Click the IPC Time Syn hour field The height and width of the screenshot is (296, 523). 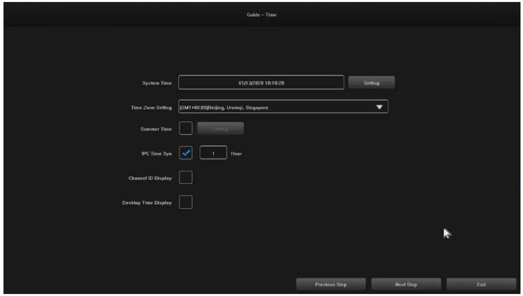tap(213, 153)
